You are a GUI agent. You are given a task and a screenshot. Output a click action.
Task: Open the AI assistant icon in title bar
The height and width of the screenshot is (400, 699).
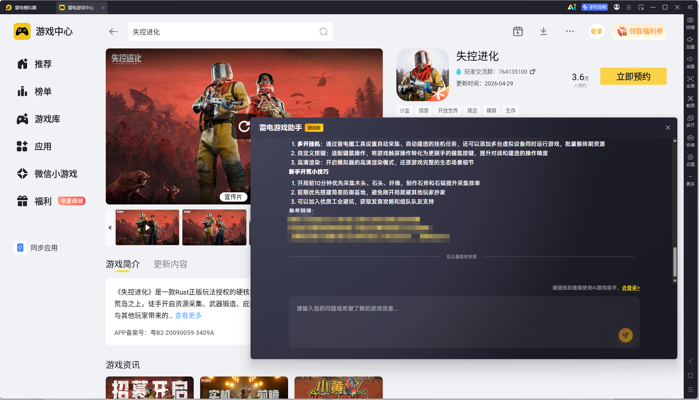[x=572, y=7]
